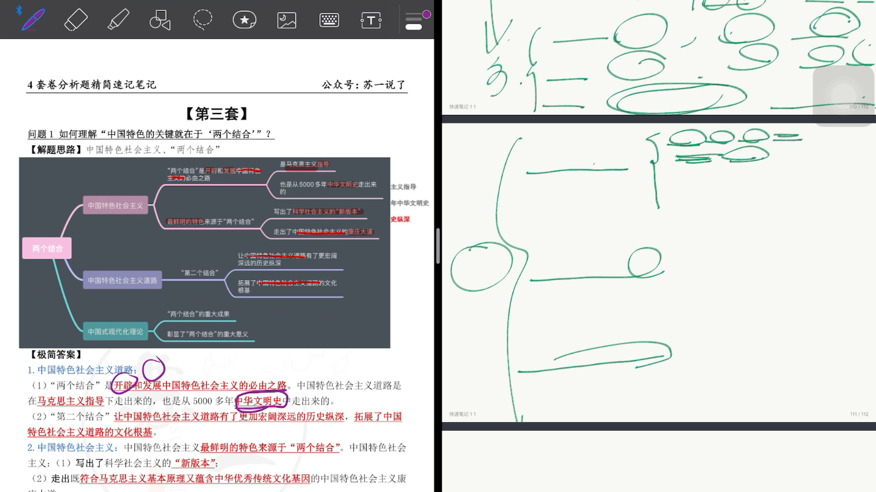
Task: Select the '中国式现代化理论' mind map node
Action: click(x=115, y=332)
